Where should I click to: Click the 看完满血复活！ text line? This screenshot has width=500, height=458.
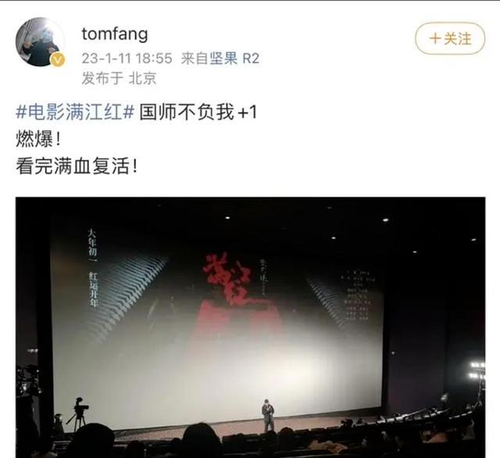[77, 166]
